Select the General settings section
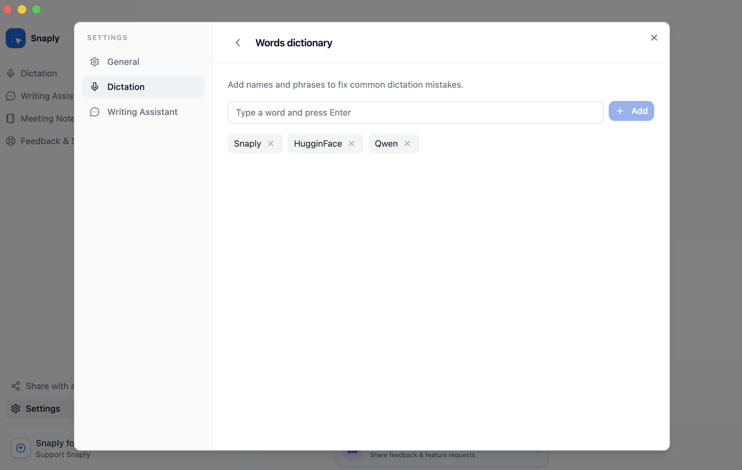742x470 pixels. click(x=124, y=62)
